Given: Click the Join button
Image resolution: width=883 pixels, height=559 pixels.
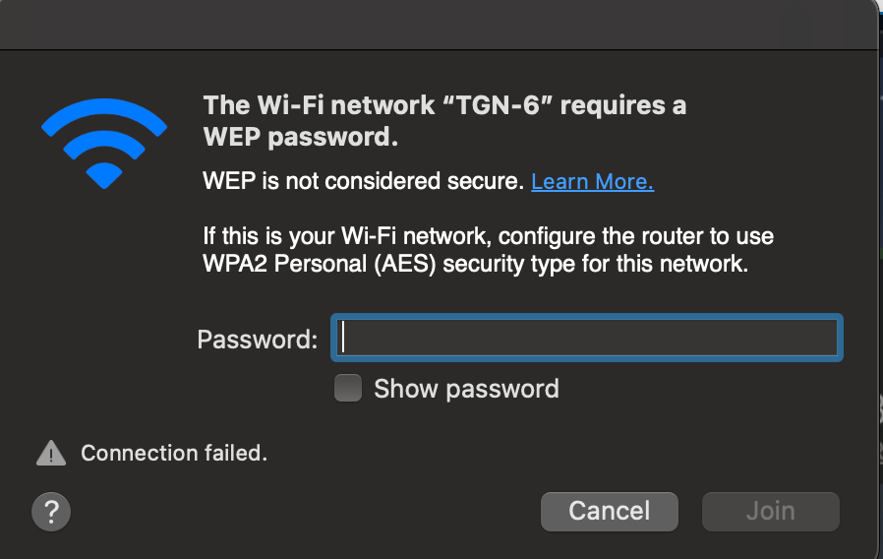Looking at the screenshot, I should (770, 512).
